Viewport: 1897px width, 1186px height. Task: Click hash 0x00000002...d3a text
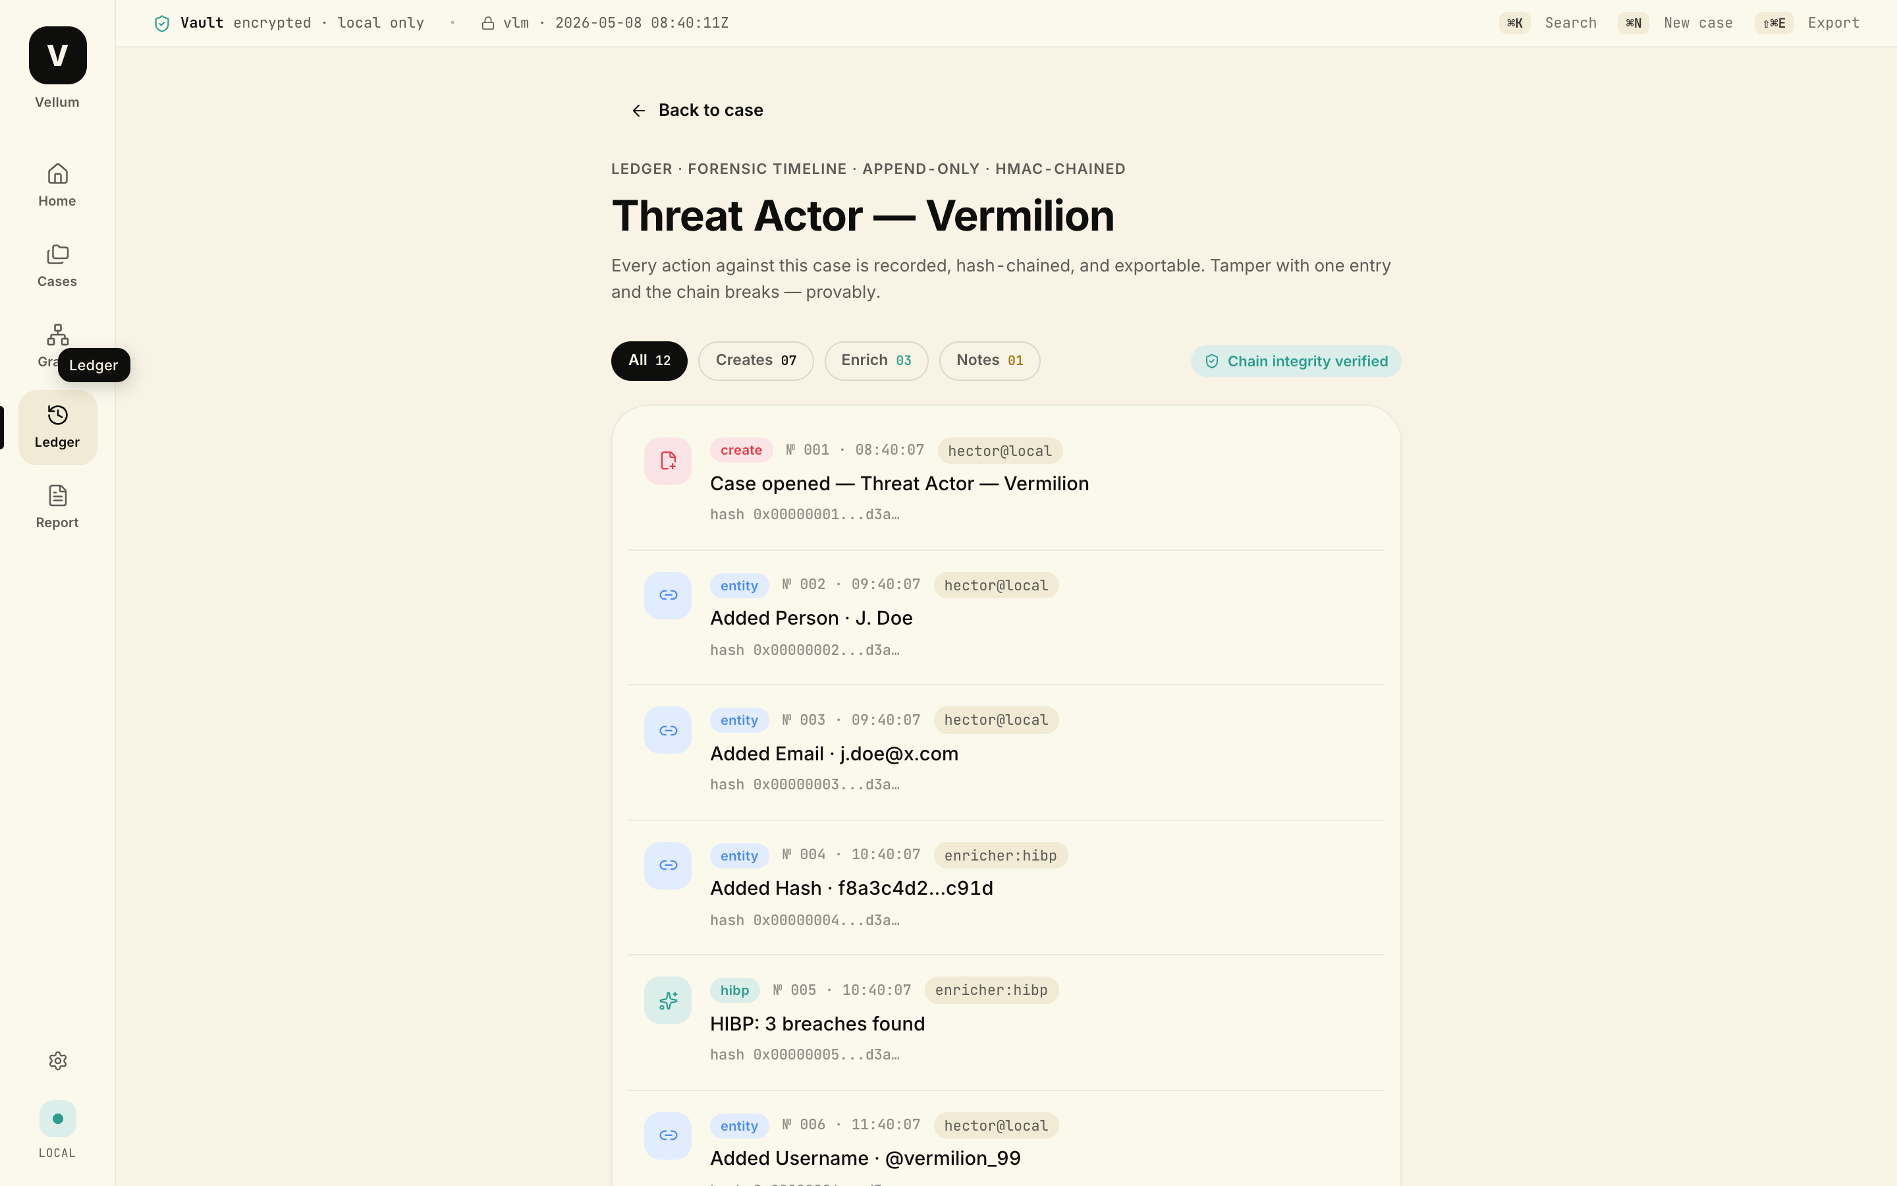[x=804, y=650]
